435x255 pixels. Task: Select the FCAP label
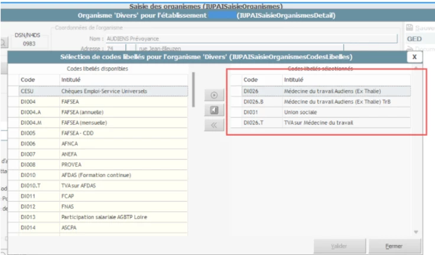pyautogui.click(x=68, y=197)
